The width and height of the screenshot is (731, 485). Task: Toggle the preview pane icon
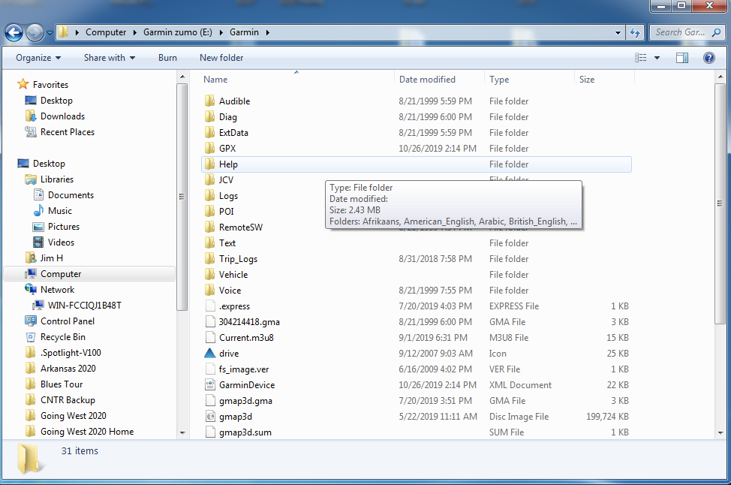[682, 58]
